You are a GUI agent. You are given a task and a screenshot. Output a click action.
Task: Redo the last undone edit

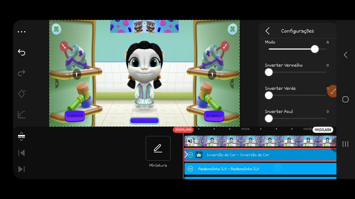(21, 73)
